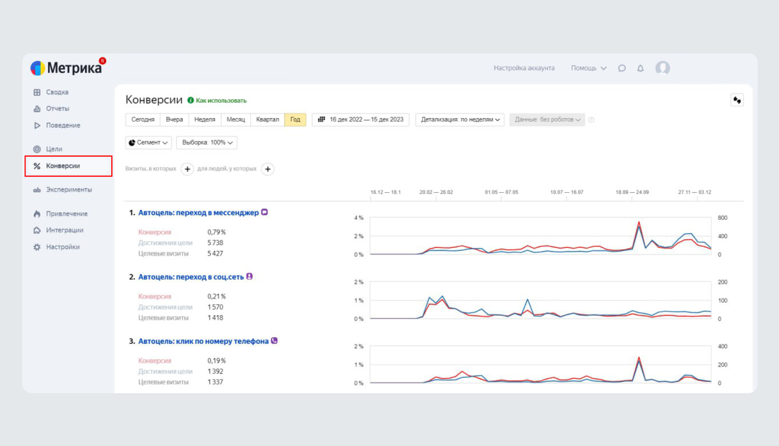This screenshot has width=779, height=446.
Task: Open Автоцель: переход в соц.сеть link
Action: 191,277
